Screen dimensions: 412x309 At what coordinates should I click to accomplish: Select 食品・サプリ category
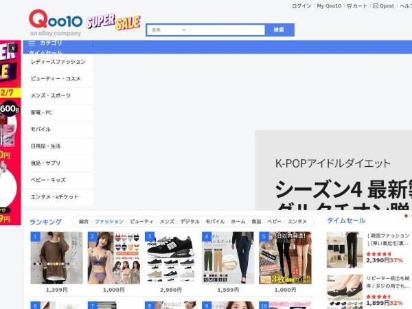(x=58, y=163)
